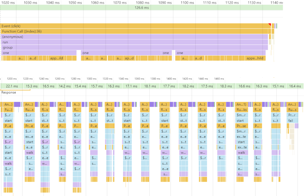Click the 1300 ms mark on the lower ruler
The width and height of the screenshot is (304, 196).
(91, 79)
